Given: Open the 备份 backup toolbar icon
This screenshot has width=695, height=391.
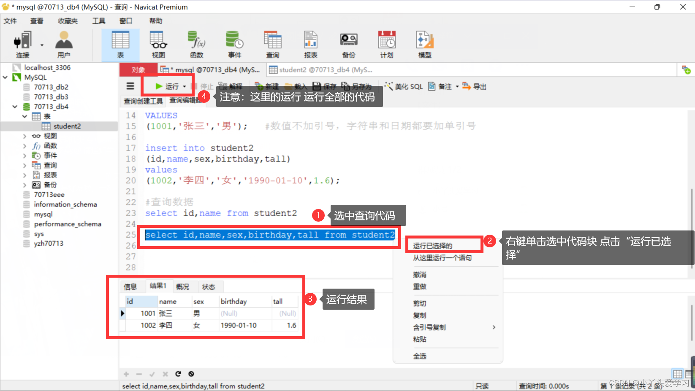Looking at the screenshot, I should [349, 45].
